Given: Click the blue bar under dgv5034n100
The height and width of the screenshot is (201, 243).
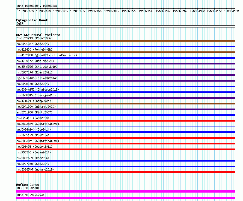Looking at the screenshot, I should pos(126,132).
